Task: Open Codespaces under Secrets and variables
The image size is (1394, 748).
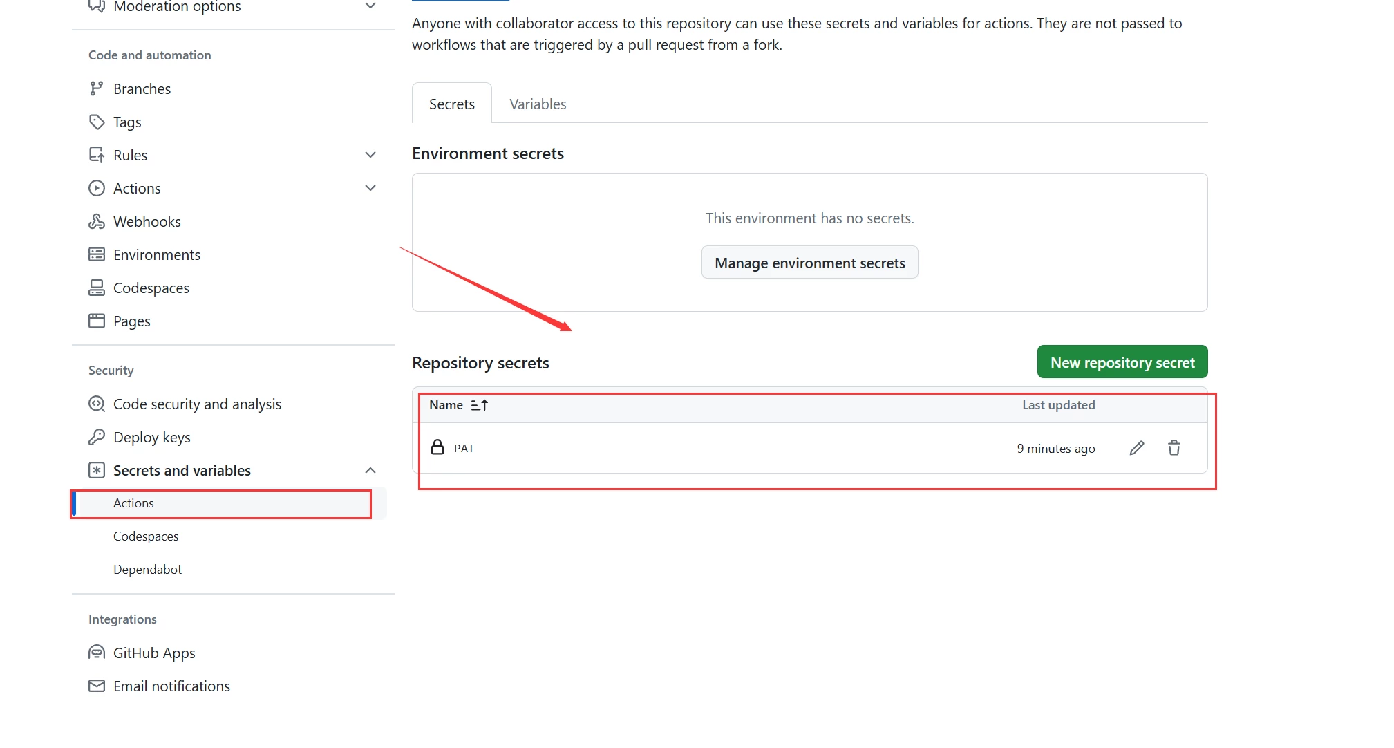Action: (x=146, y=536)
